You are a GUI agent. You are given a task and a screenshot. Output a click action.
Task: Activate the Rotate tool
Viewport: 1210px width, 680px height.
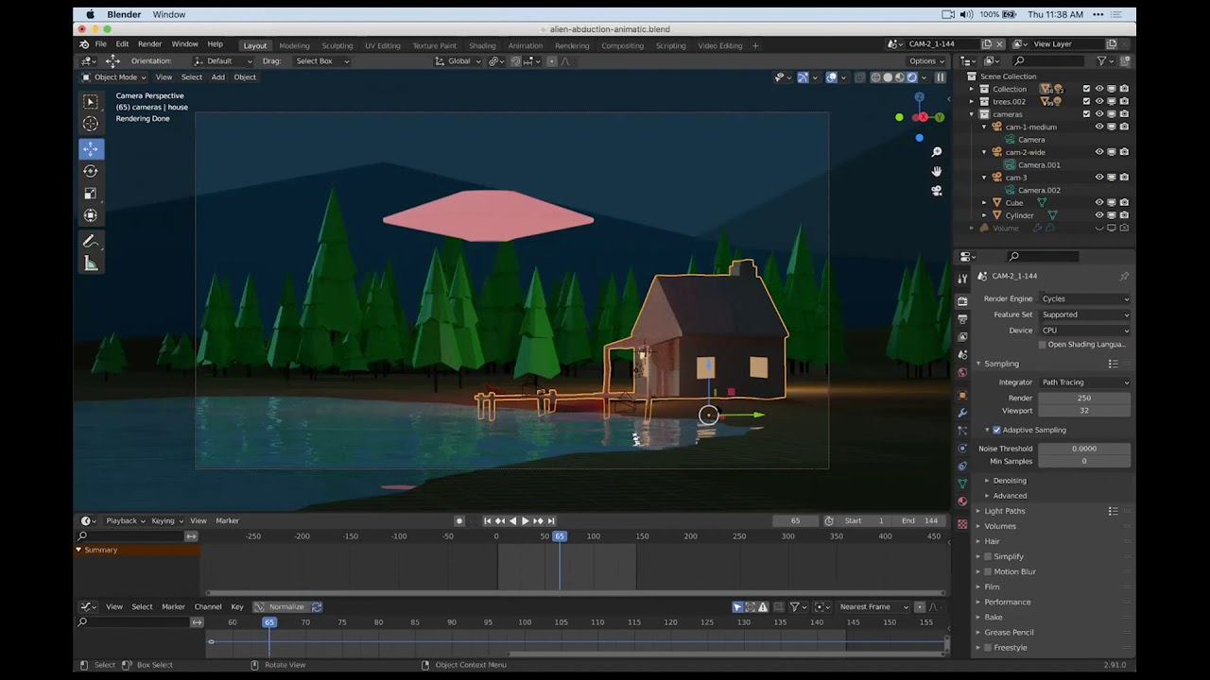pyautogui.click(x=91, y=171)
